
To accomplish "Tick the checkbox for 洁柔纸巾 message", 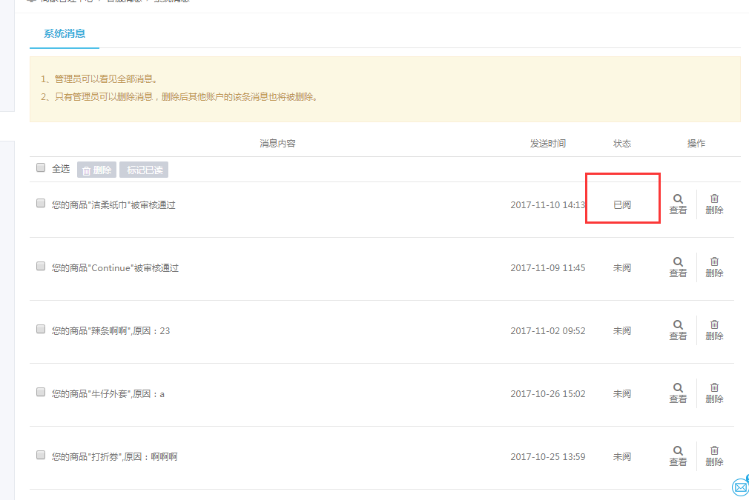I will click(x=41, y=204).
